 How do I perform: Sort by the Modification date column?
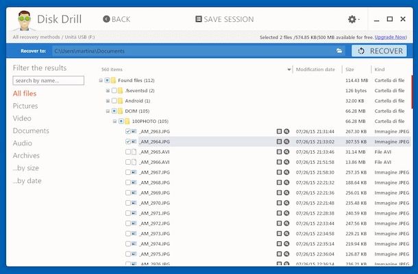click(315, 70)
